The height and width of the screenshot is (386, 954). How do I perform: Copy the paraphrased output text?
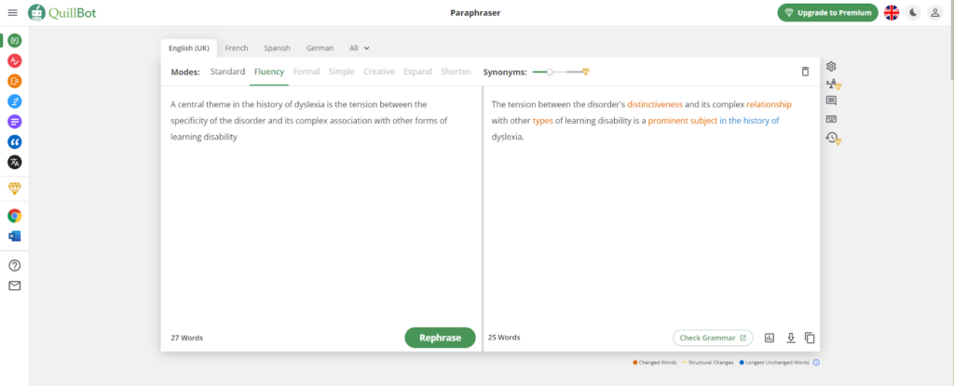click(x=810, y=338)
